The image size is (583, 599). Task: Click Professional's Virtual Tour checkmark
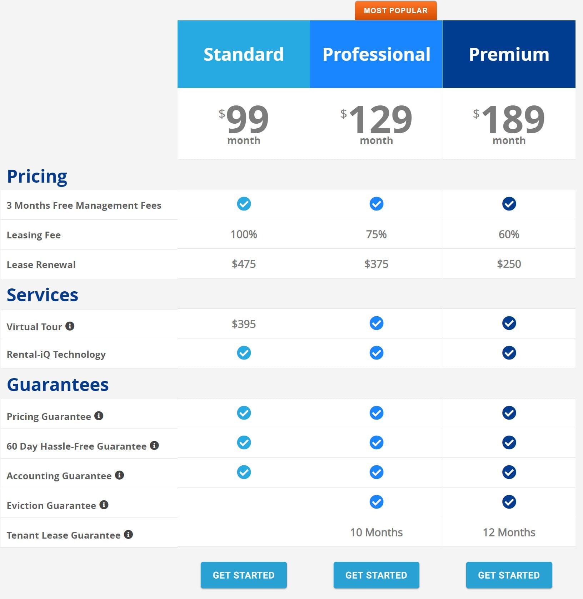(377, 323)
